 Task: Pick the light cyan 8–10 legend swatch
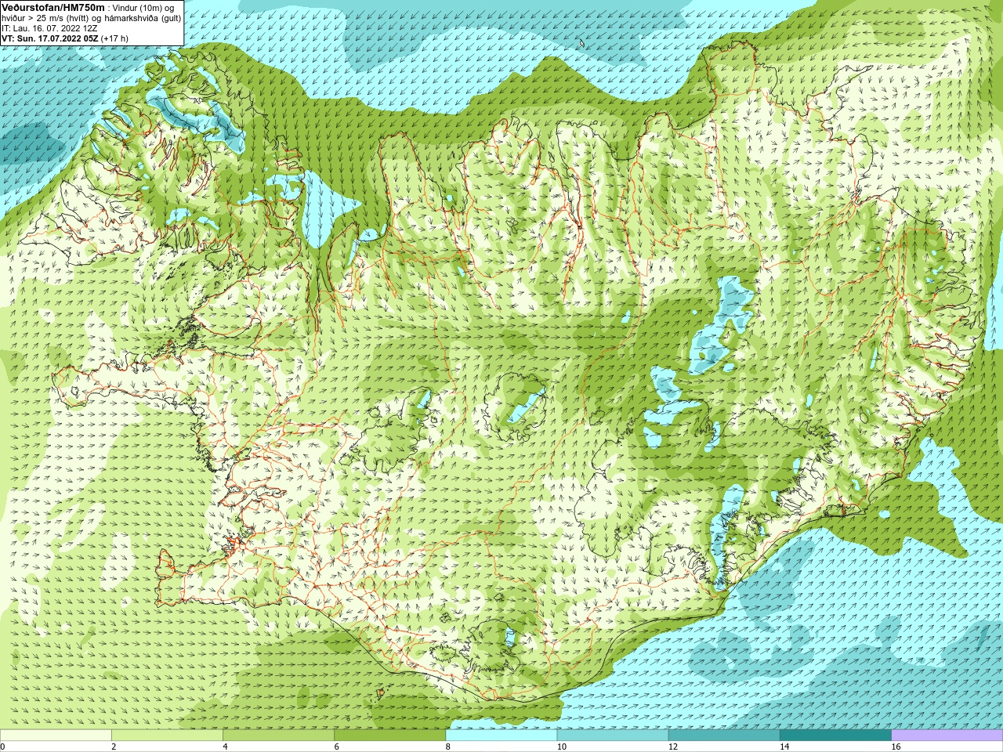click(501, 735)
